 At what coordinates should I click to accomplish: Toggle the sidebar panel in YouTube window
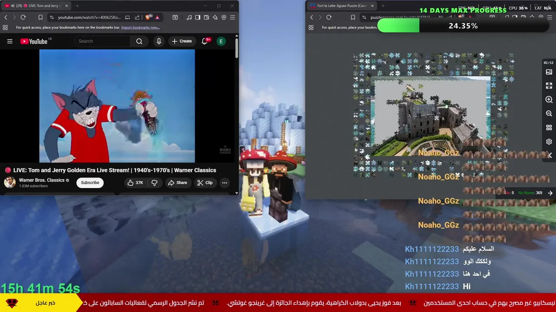[198, 17]
